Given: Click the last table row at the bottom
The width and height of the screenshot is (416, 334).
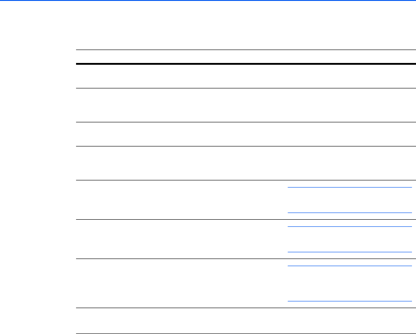Looking at the screenshot, I should [x=245, y=321].
